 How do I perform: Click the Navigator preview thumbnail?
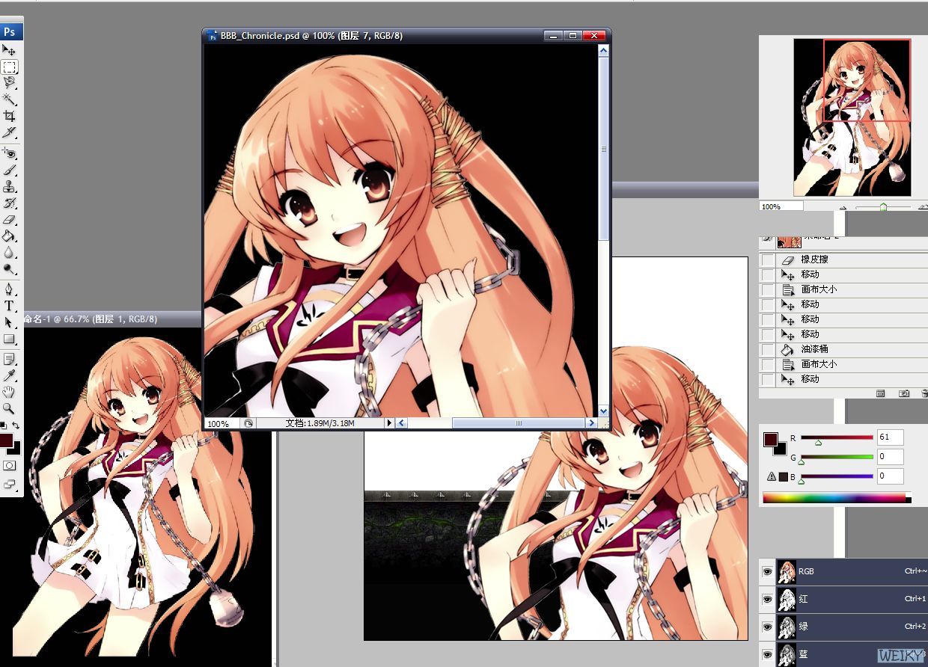tap(852, 117)
